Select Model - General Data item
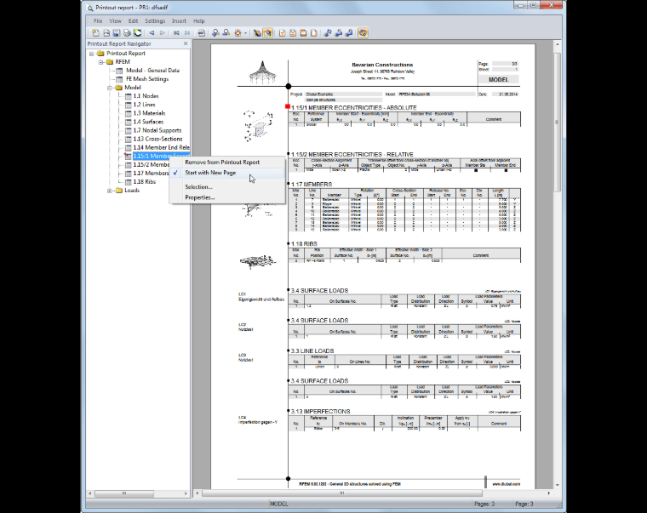 click(152, 71)
